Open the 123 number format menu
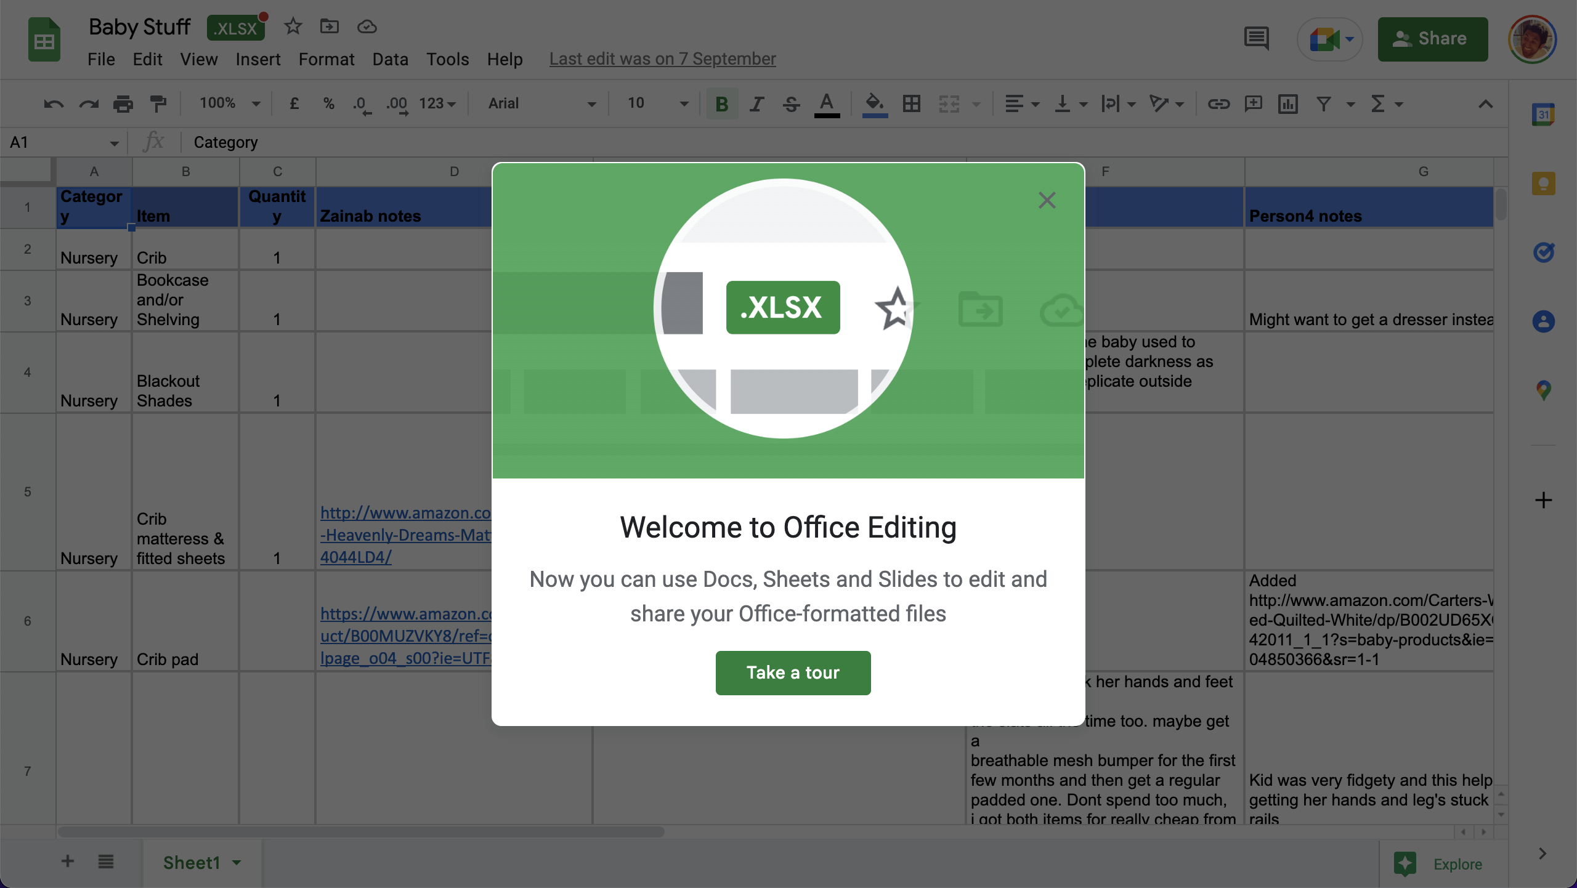This screenshot has height=888, width=1577. click(x=437, y=103)
